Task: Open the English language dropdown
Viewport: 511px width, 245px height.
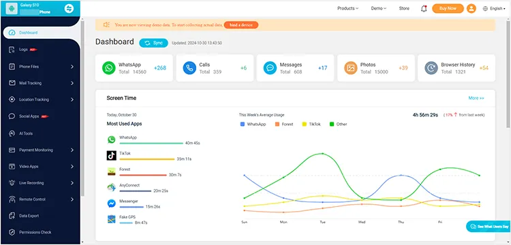Action: click(x=494, y=8)
